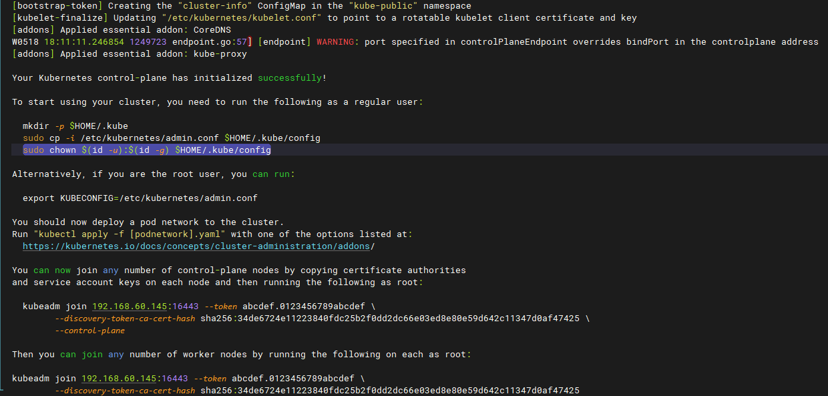The width and height of the screenshot is (828, 396).
Task: Click the highlighted sudo chown command line
Action: (147, 150)
